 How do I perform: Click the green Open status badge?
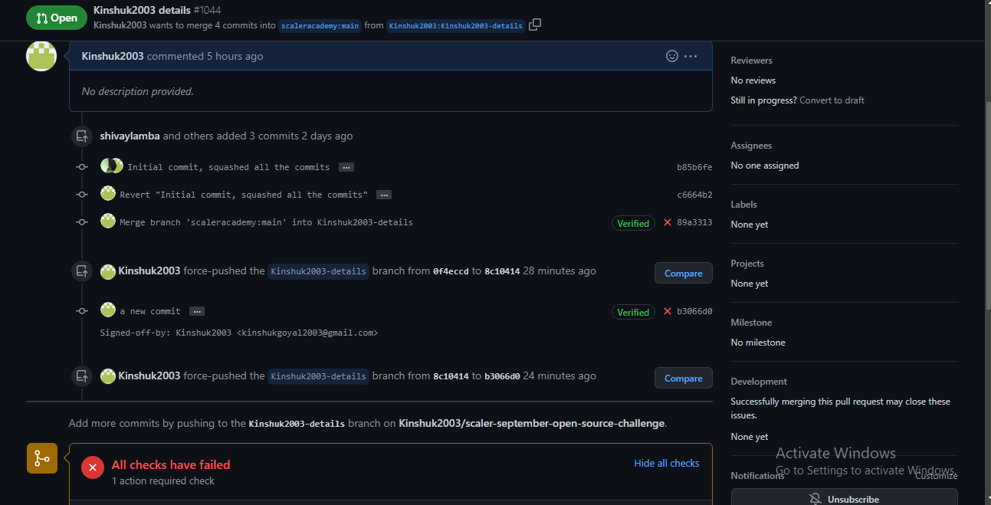tap(57, 18)
